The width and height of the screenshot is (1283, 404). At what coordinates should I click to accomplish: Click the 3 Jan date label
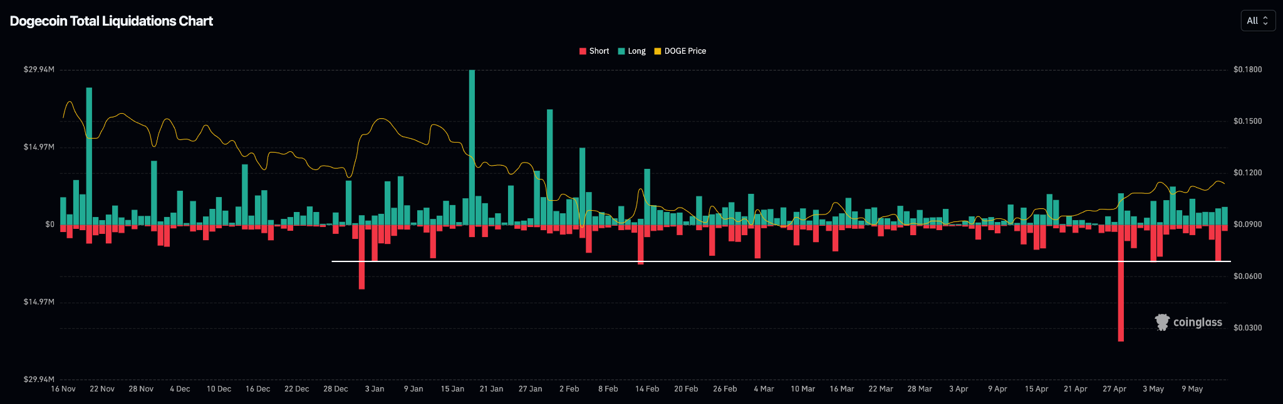point(375,389)
